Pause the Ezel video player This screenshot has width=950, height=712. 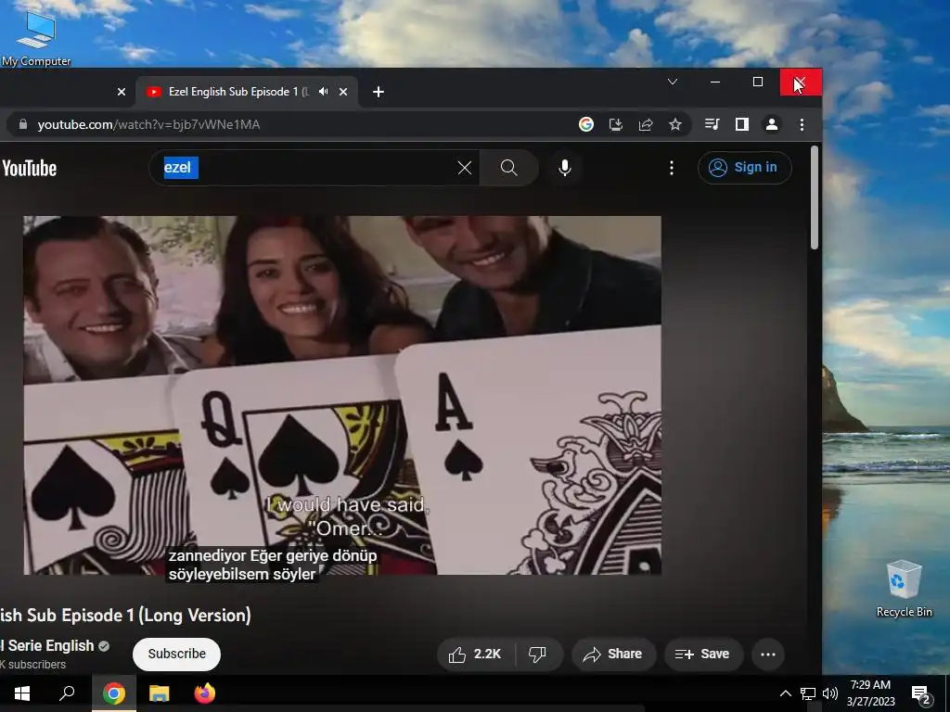342,395
